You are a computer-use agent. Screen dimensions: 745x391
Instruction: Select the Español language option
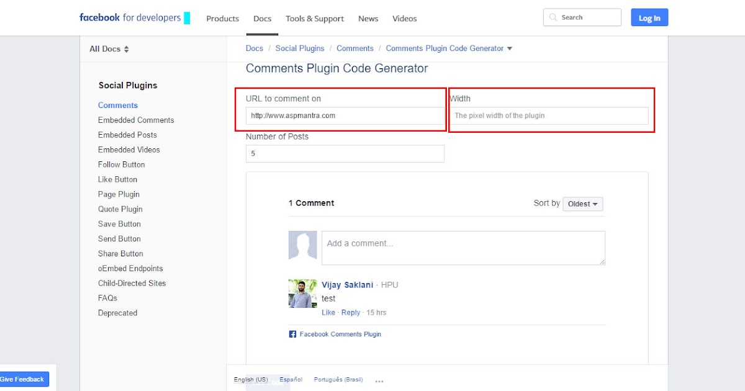[291, 379]
